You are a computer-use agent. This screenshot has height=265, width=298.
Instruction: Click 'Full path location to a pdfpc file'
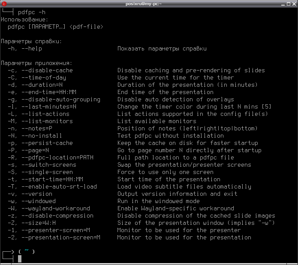(176, 157)
